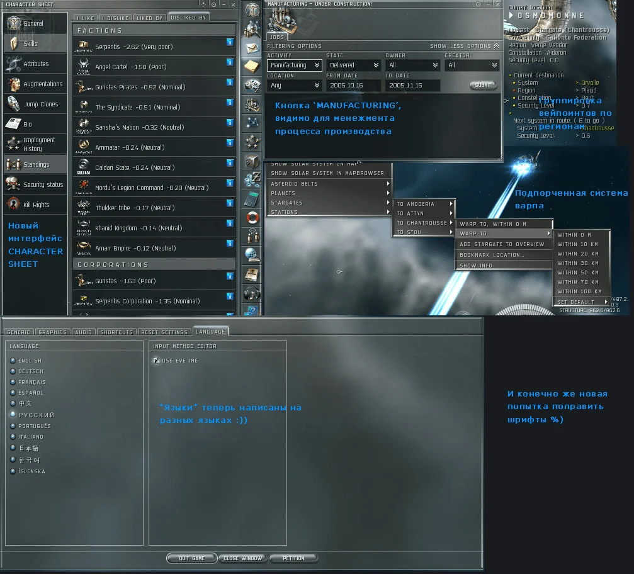Open the Help lifebuoy icon
The width and height of the screenshot is (634, 574).
[252, 218]
